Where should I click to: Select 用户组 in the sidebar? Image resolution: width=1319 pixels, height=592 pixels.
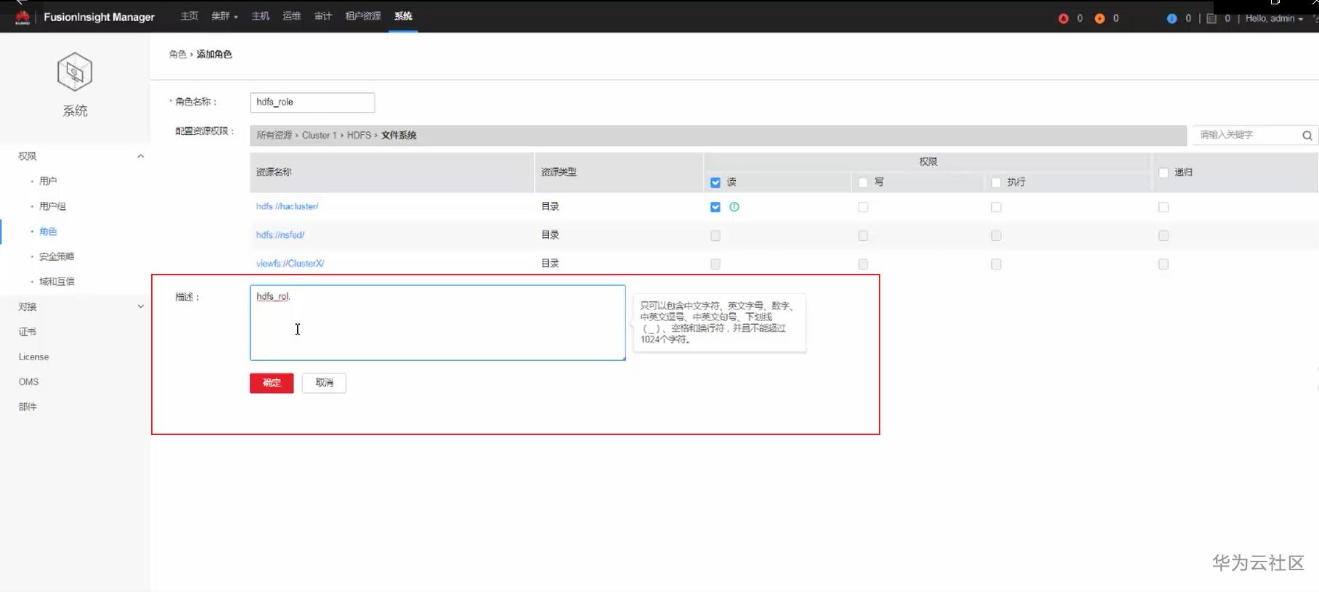tap(52, 206)
